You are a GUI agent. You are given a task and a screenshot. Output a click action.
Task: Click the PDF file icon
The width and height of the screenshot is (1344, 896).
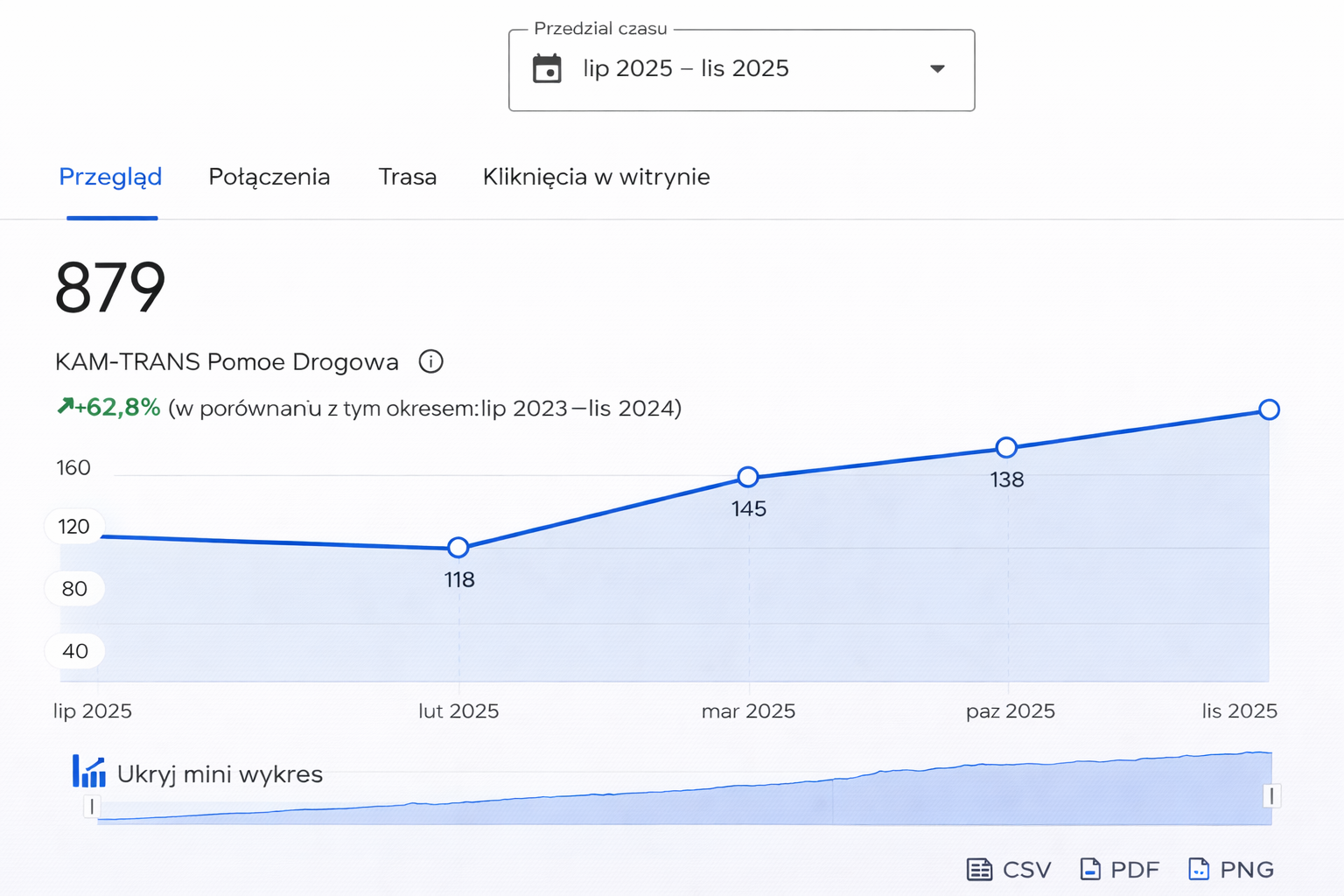pyautogui.click(x=1090, y=869)
